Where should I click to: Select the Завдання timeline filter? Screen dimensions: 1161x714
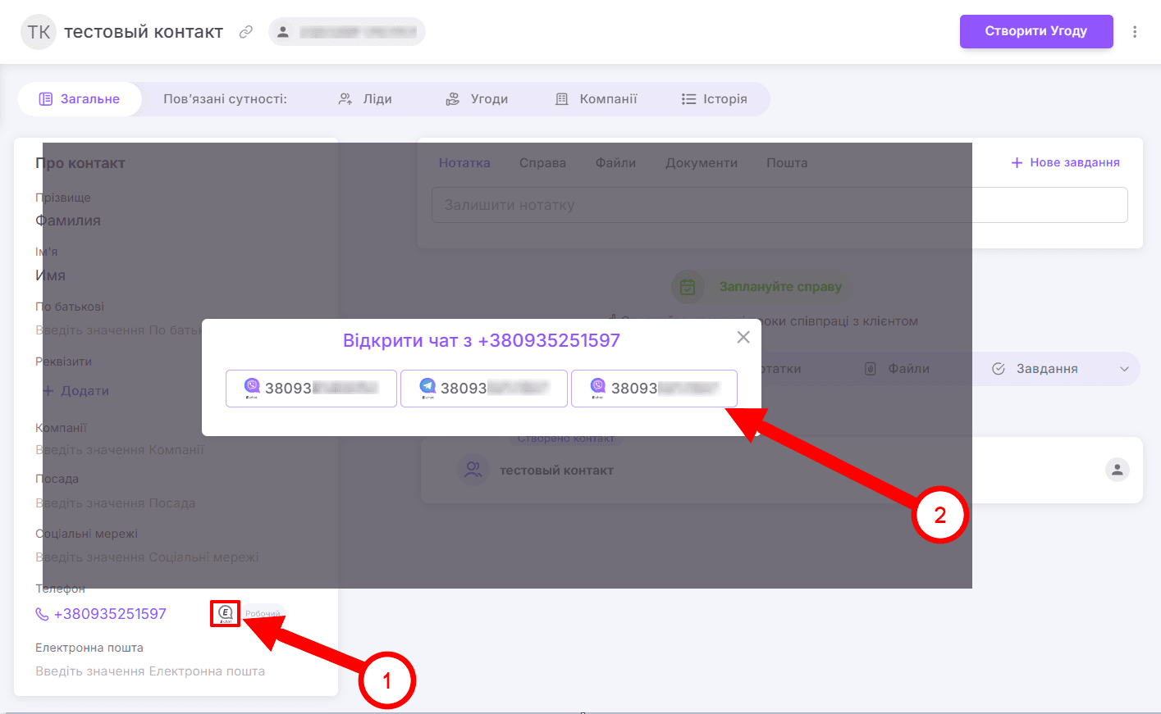(x=1035, y=369)
